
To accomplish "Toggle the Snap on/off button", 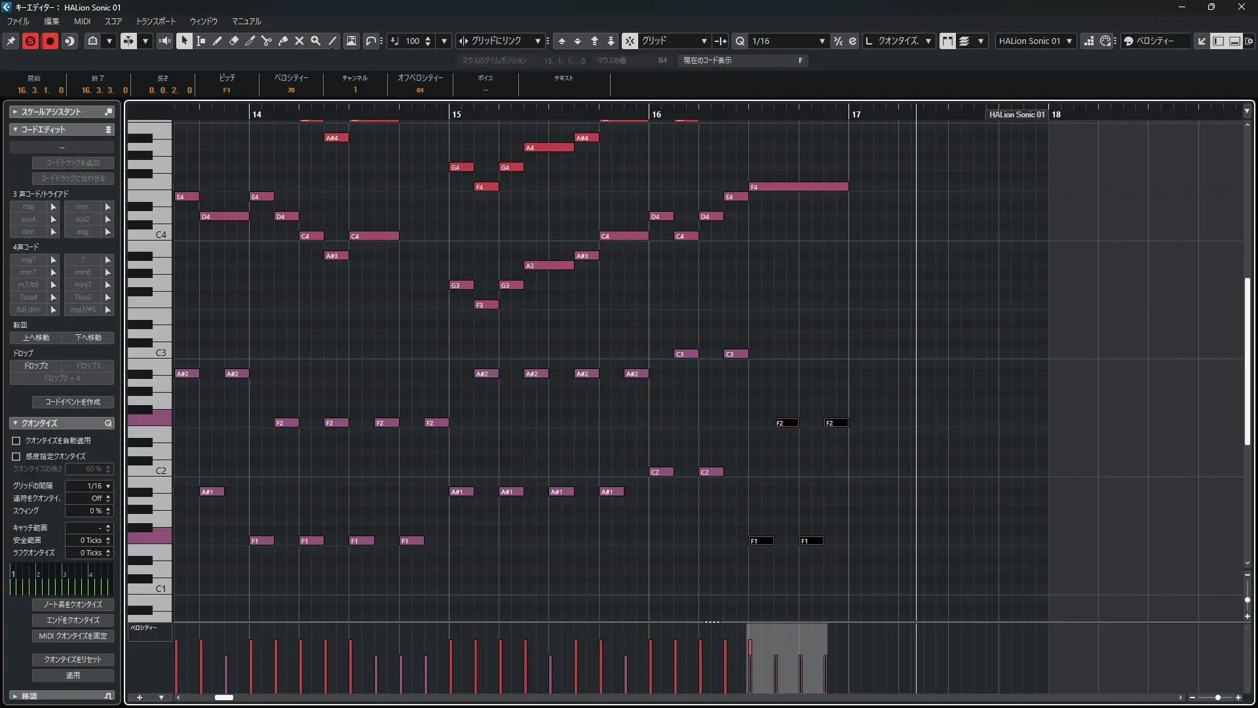I will (x=629, y=41).
